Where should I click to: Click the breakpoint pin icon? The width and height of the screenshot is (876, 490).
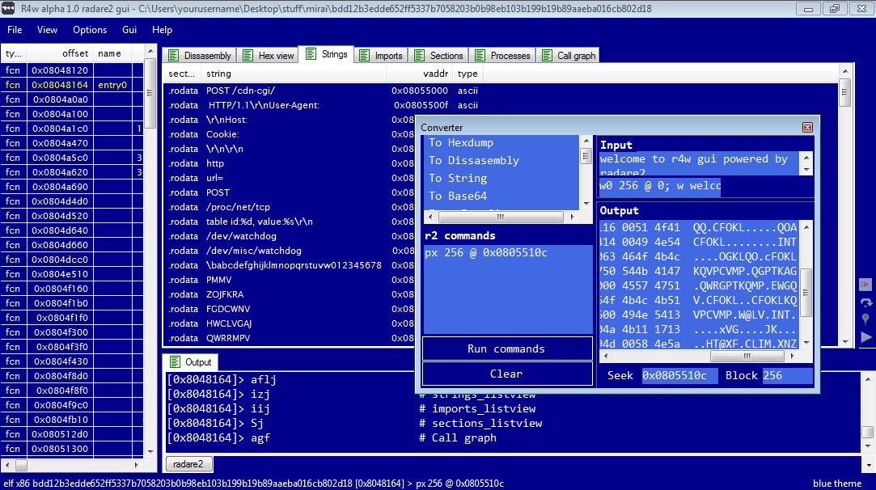point(865,319)
